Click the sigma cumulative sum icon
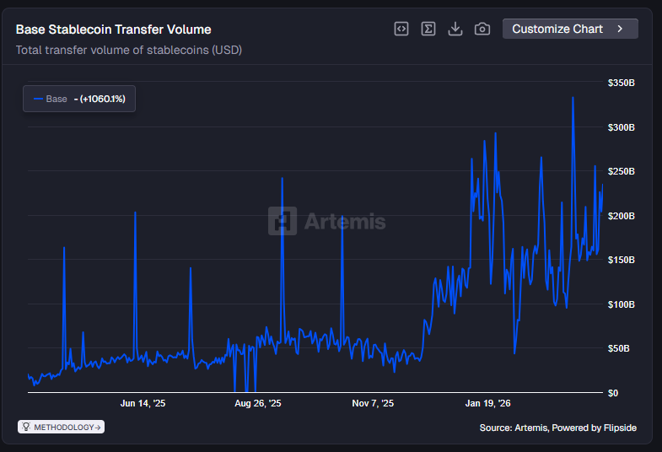The image size is (662, 452). coord(428,29)
